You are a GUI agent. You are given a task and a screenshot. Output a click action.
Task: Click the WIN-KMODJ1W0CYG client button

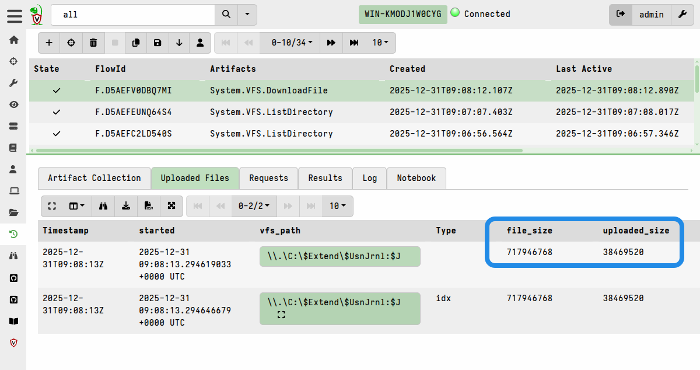pos(402,14)
